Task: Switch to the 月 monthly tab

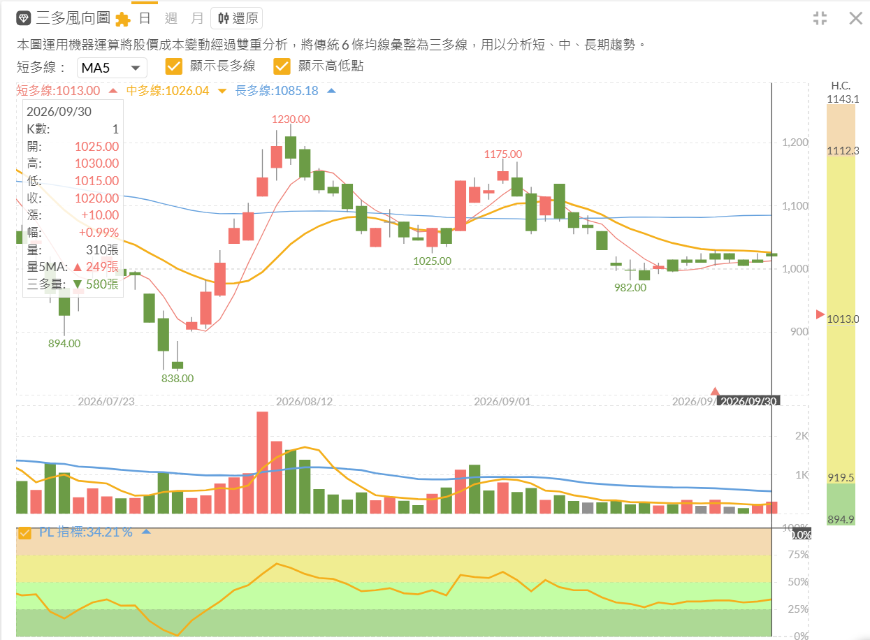Action: pyautogui.click(x=198, y=18)
